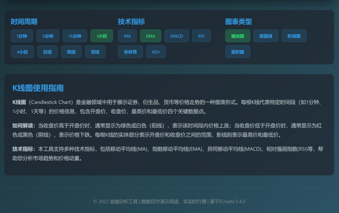Choose the 周线 weekly period
This screenshot has height=213, width=339.
71,51
